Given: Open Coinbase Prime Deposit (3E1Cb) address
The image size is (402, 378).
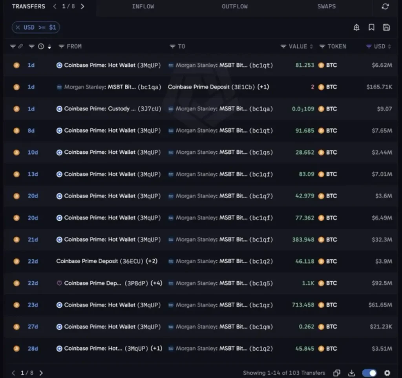Looking at the screenshot, I should (211, 87).
